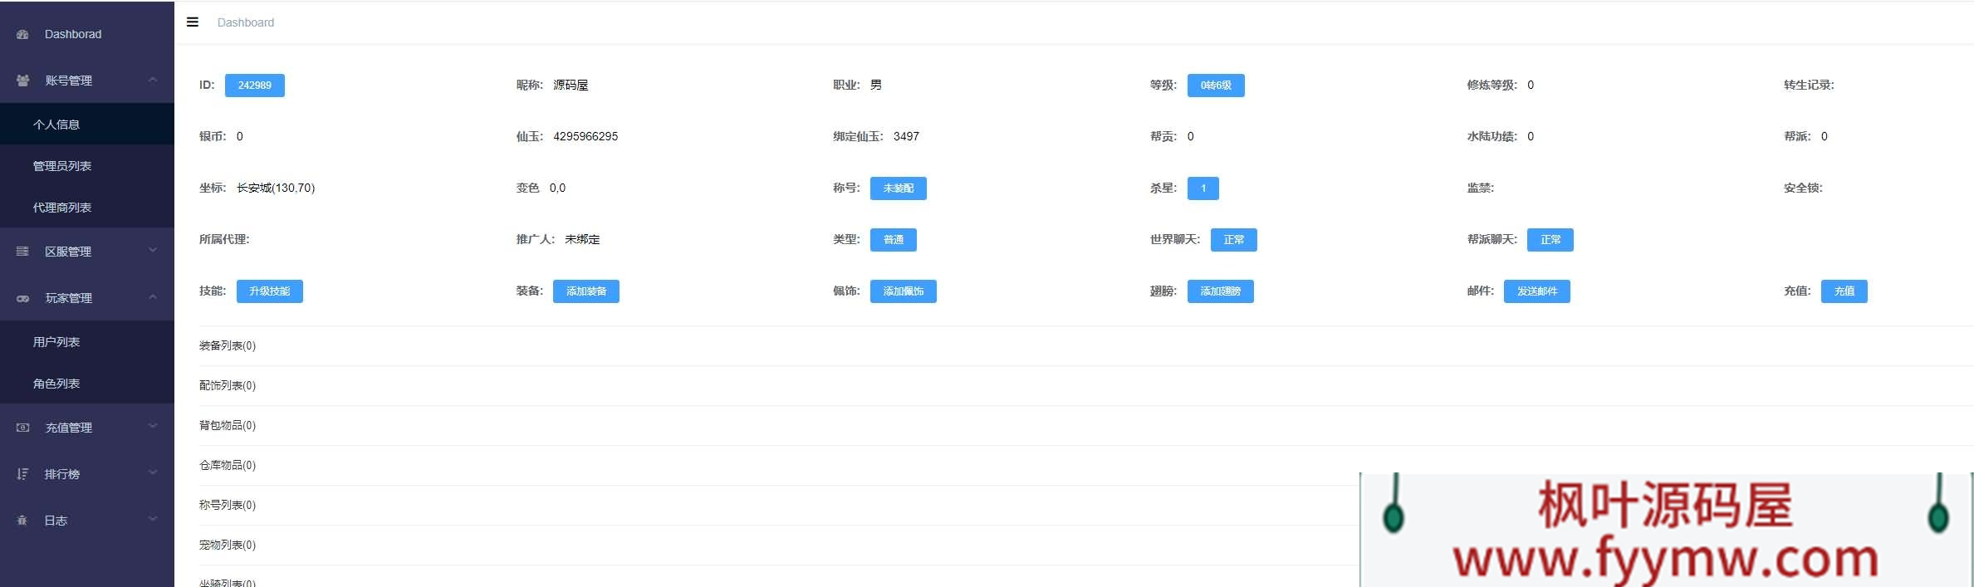The height and width of the screenshot is (587, 1974).
Task: Select 角色列表 in the sidebar
Action: (56, 384)
